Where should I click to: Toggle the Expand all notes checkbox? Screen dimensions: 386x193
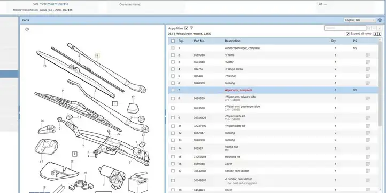point(348,34)
